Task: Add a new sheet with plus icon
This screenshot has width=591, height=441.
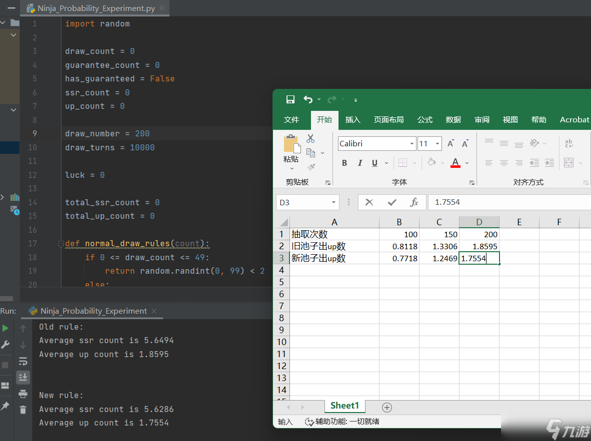Action: [386, 407]
